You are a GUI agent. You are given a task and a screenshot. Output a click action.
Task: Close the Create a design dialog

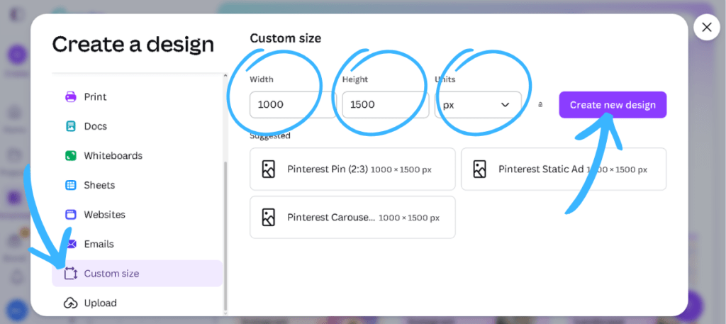(707, 28)
